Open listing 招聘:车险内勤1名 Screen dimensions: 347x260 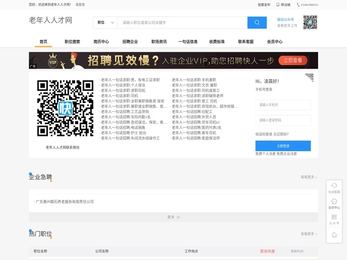point(126,117)
